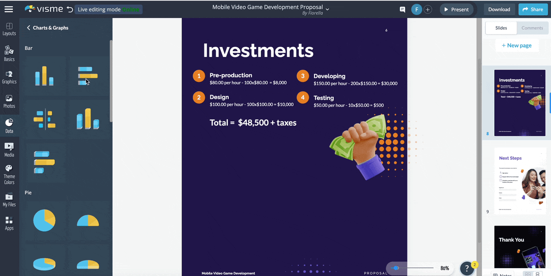Click the undo arrow icon
Viewport: 551px width, 276px height.
tap(69, 9)
